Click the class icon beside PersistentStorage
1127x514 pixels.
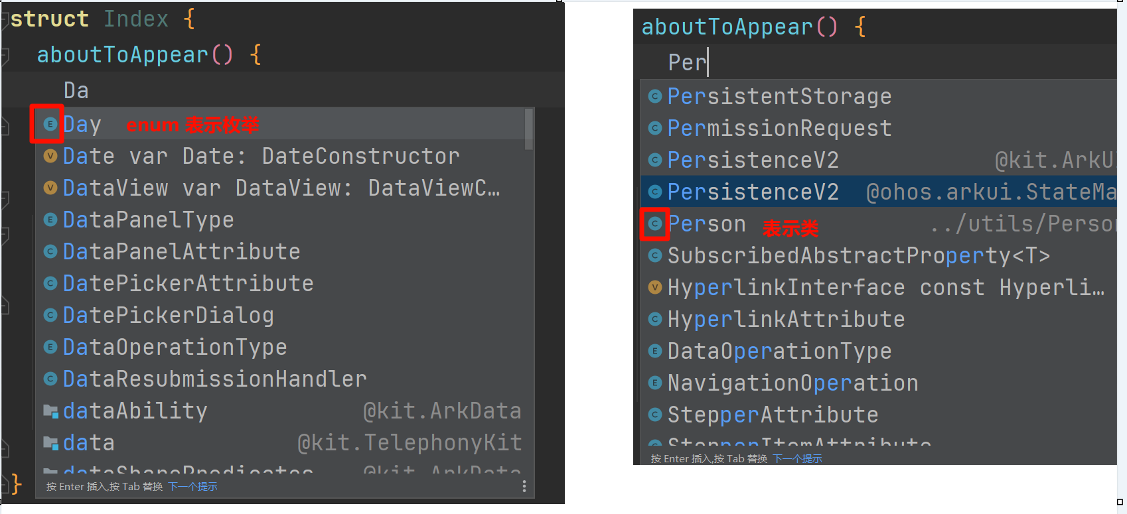655,96
